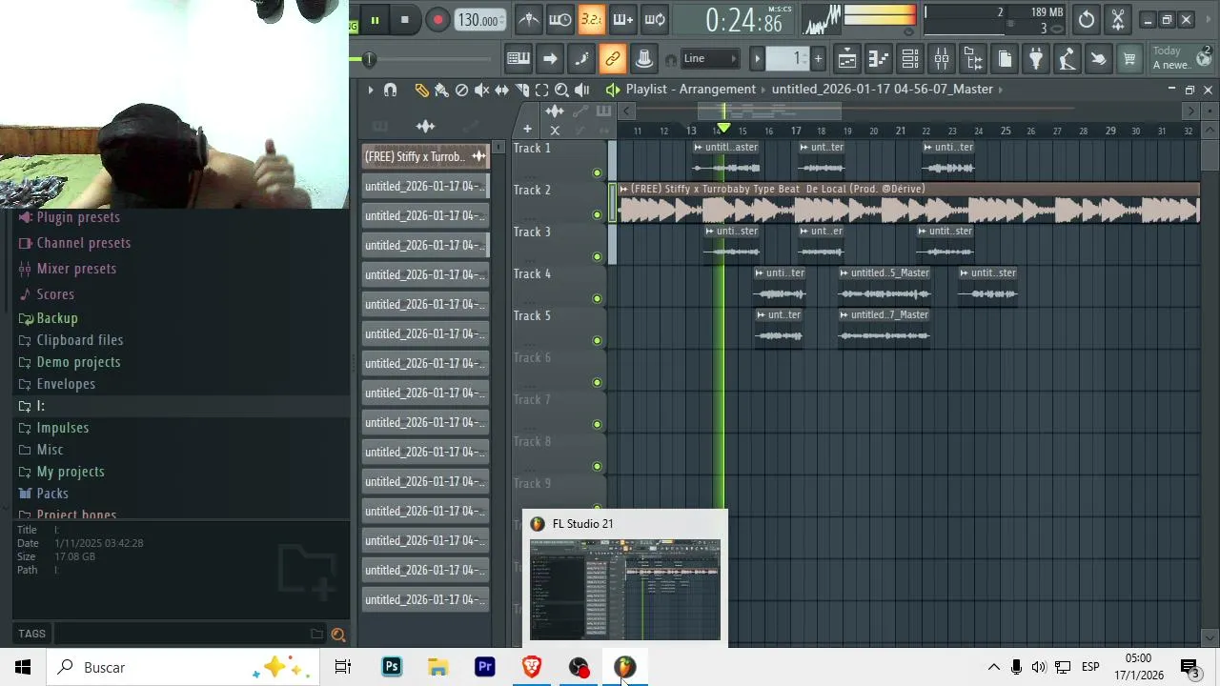Open the content shop cart icon
Viewport: 1220px width, 686px height.
(x=1129, y=59)
